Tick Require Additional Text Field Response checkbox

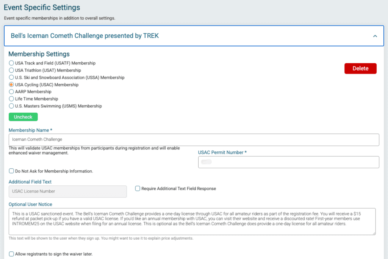click(x=138, y=188)
